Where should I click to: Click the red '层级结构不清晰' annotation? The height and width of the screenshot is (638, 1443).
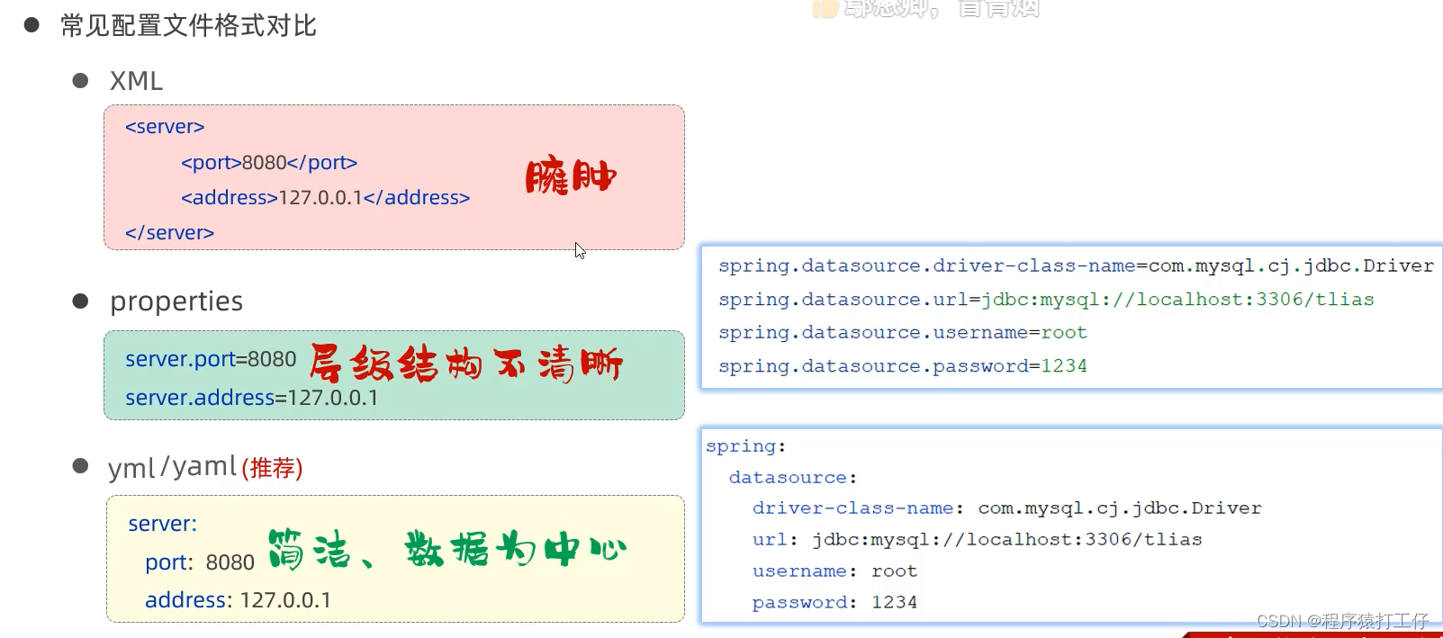coord(466,364)
